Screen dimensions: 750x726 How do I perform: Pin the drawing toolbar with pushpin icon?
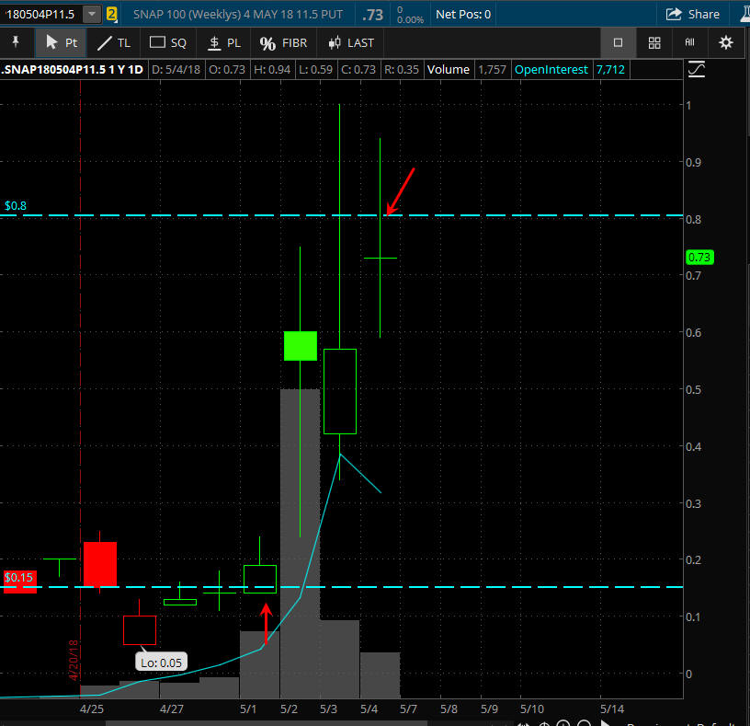[x=16, y=42]
